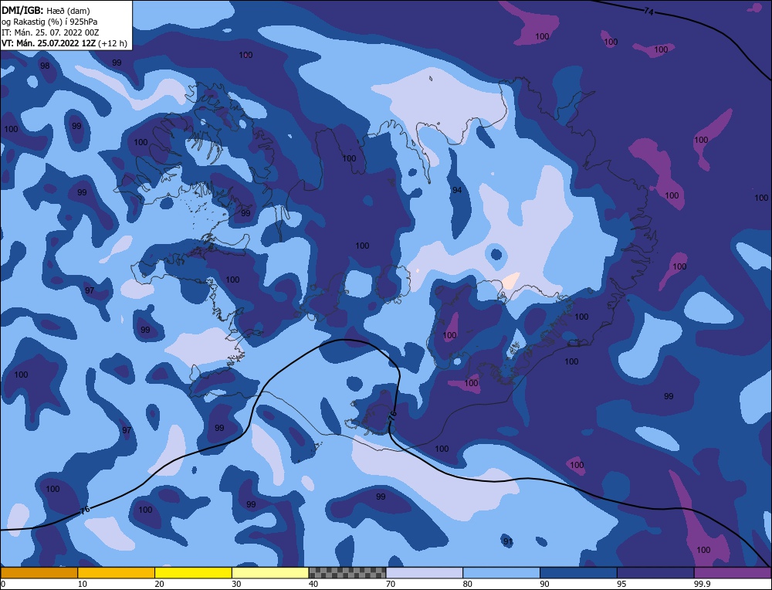
Task: Click the 95–99.9 dark navy legend swatch
Action: pyautogui.click(x=655, y=573)
